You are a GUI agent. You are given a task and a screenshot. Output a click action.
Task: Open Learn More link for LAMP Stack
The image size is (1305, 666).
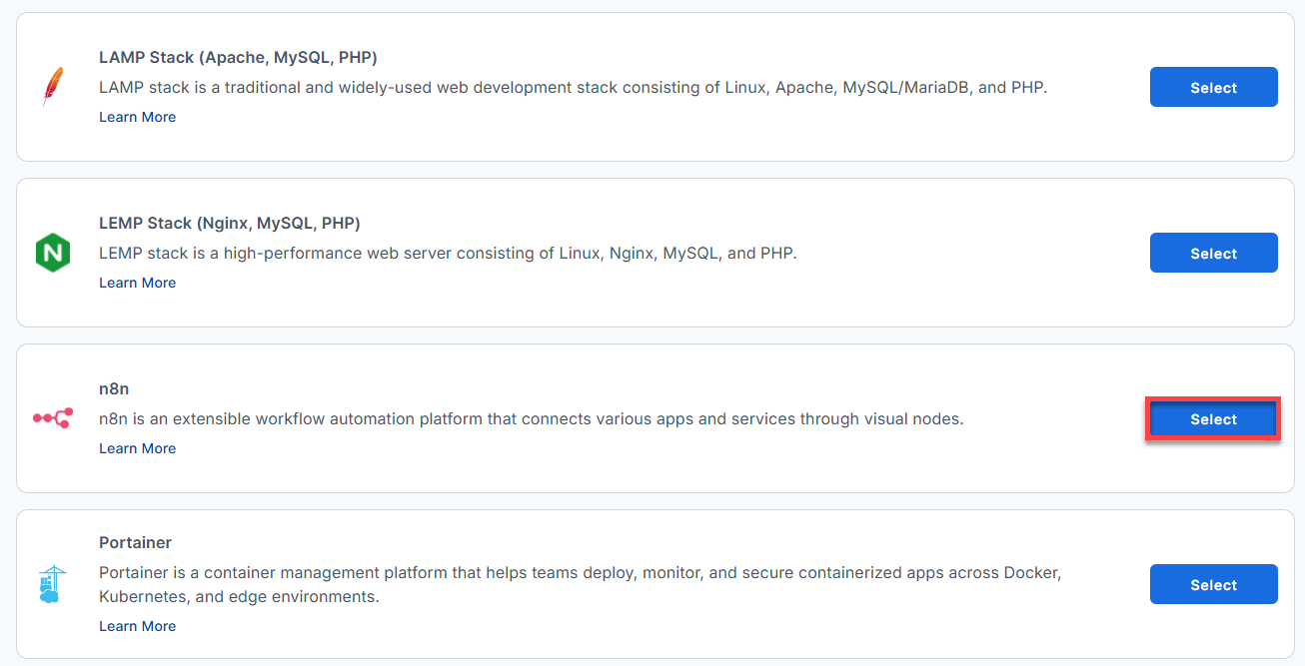[x=137, y=117]
